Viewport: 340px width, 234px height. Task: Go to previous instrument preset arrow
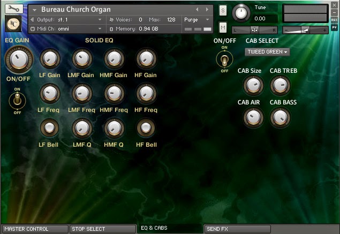pos(197,9)
